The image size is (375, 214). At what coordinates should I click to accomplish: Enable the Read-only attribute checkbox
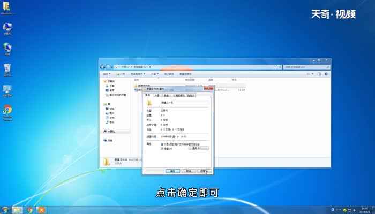(162, 144)
